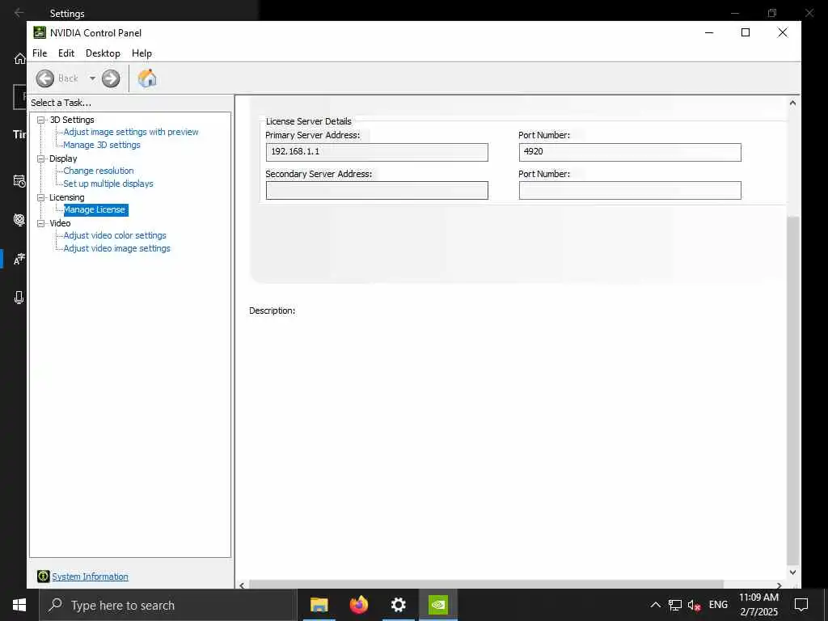Click the Primary Server Address field
Screen dimensions: 828x621
pyautogui.click(x=377, y=152)
